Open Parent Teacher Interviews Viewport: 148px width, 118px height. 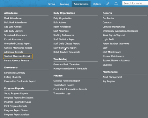(x=116, y=44)
